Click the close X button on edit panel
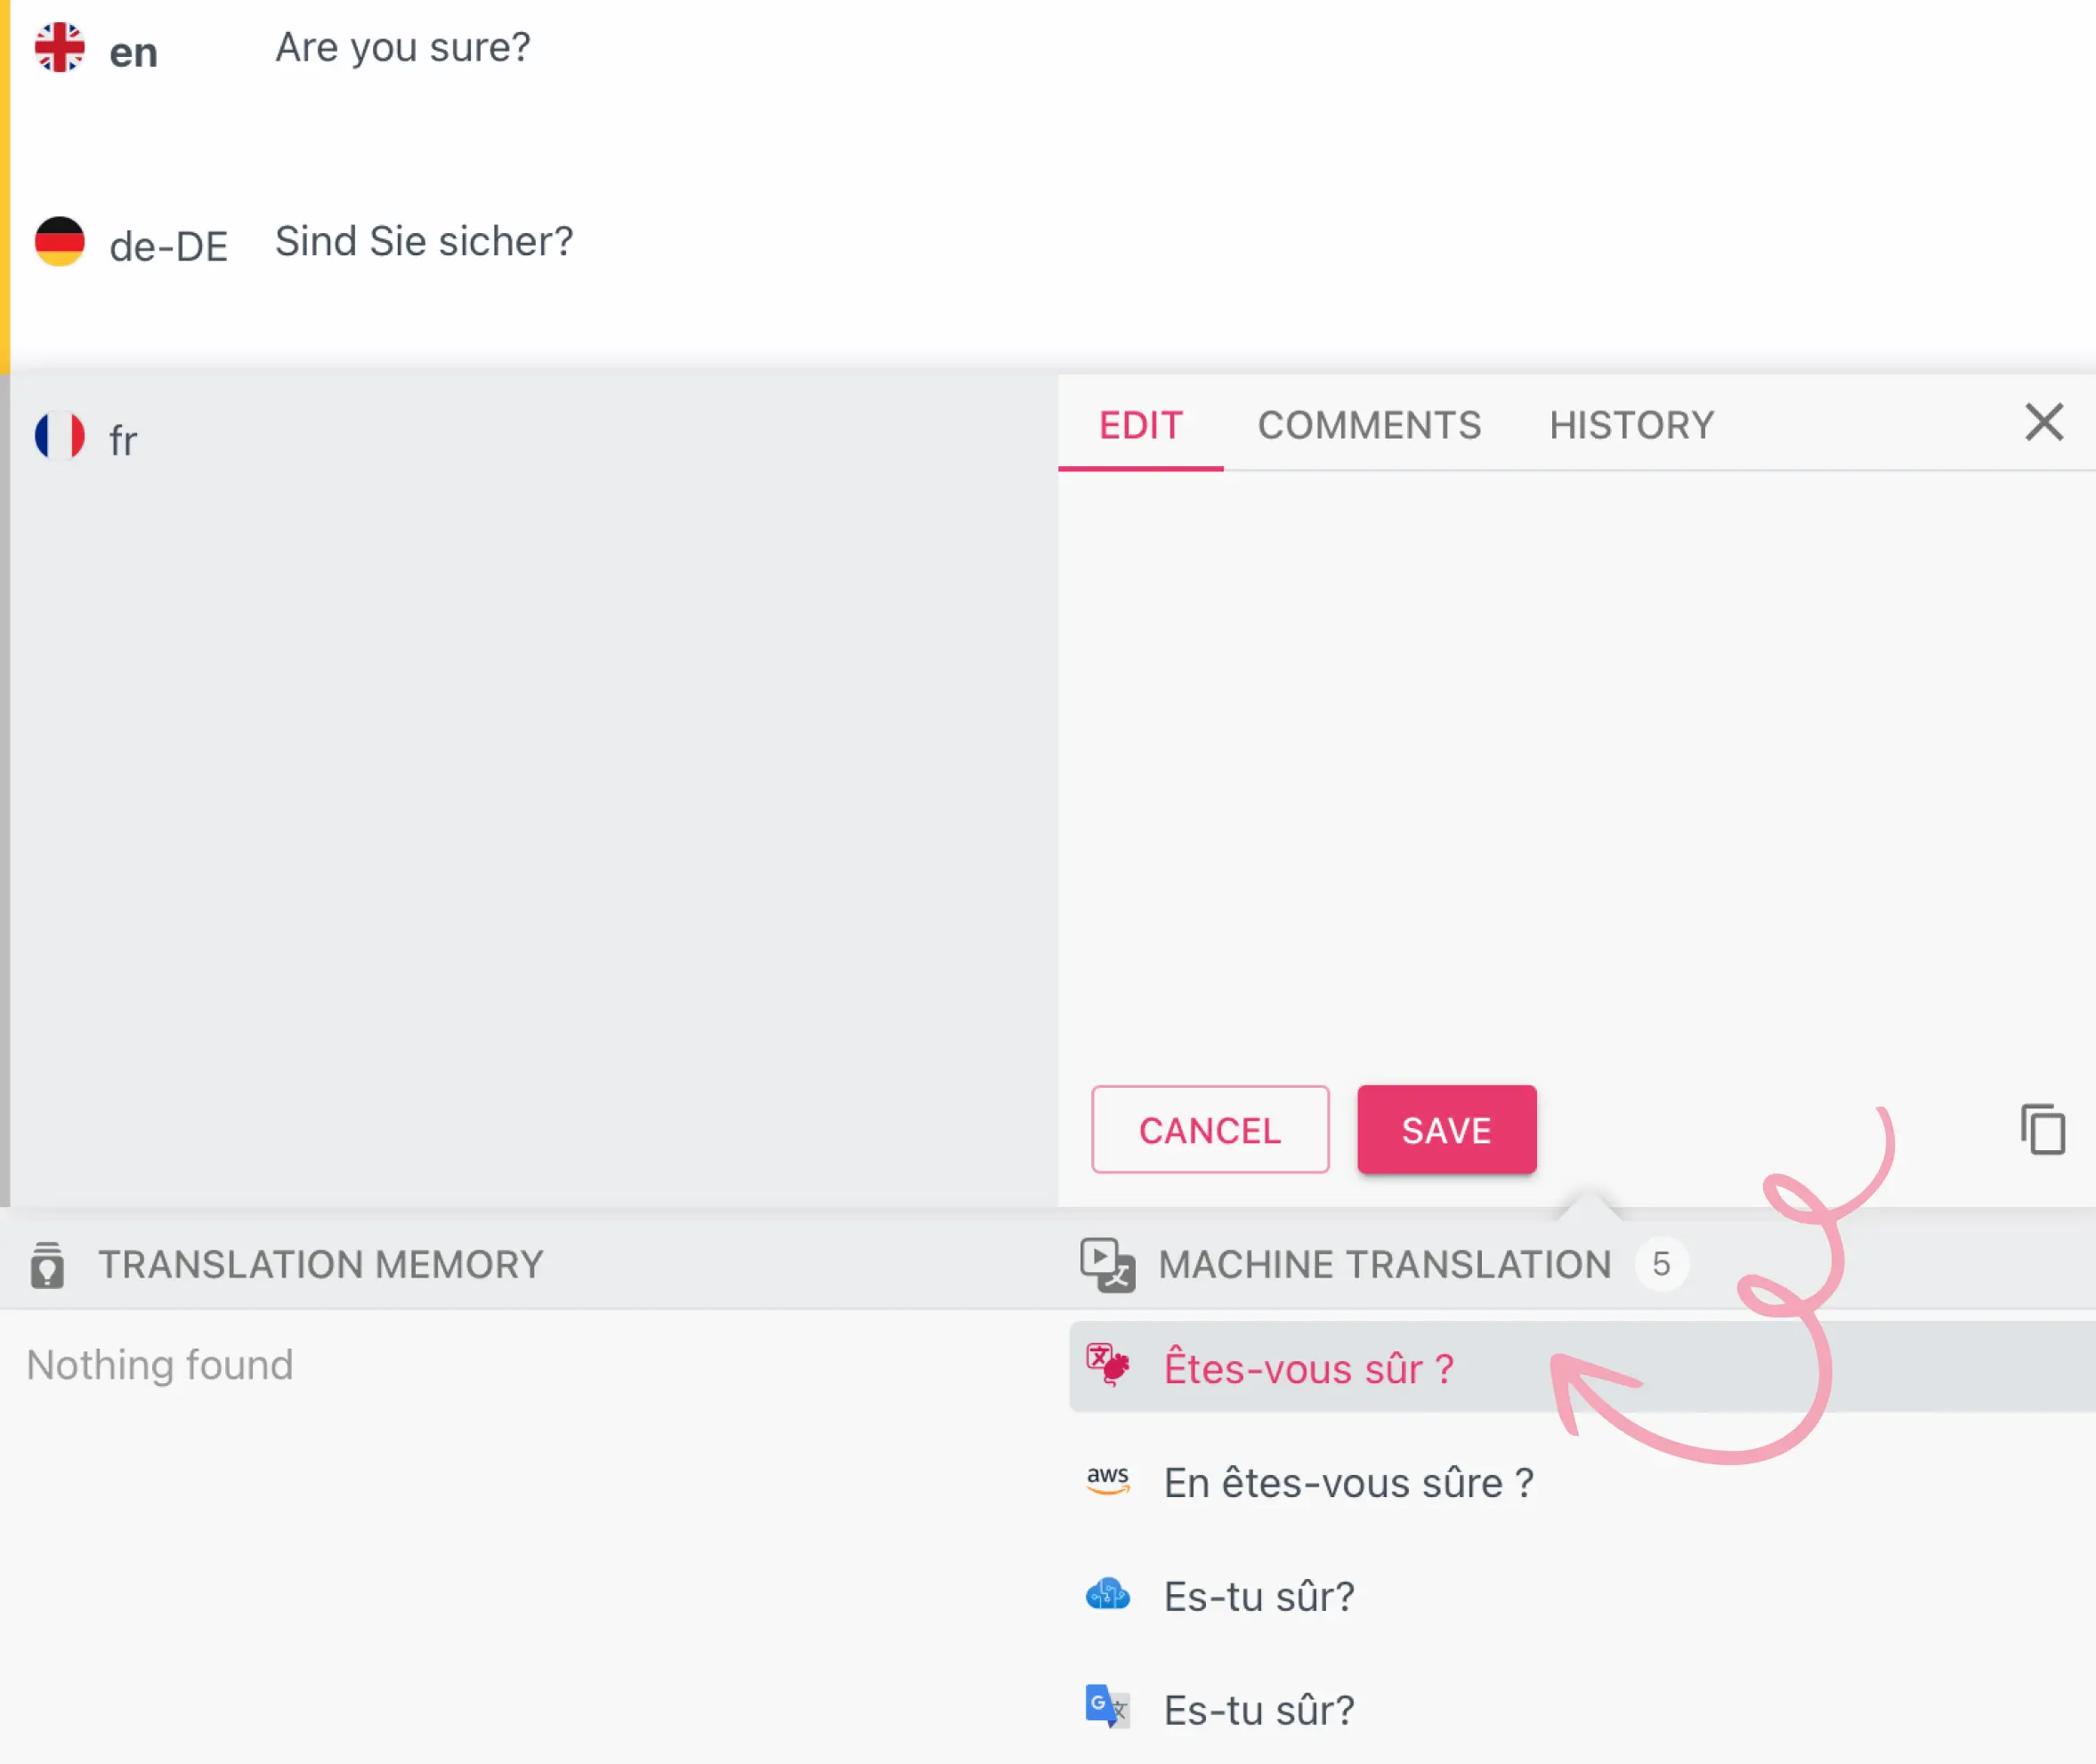The width and height of the screenshot is (2096, 1764). 2043,422
